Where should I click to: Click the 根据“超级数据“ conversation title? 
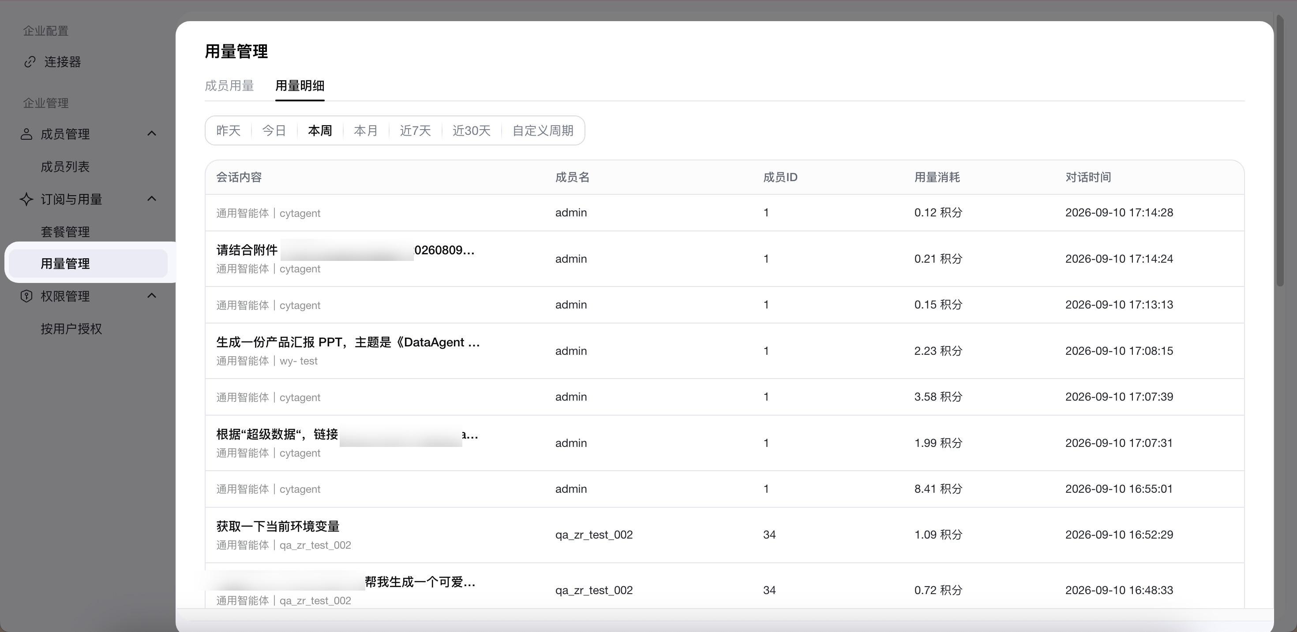347,434
